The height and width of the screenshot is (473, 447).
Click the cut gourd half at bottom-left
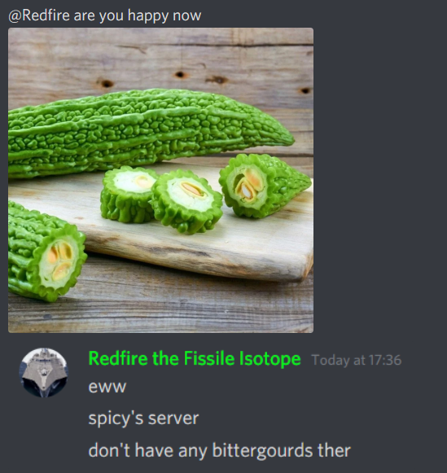(46, 253)
